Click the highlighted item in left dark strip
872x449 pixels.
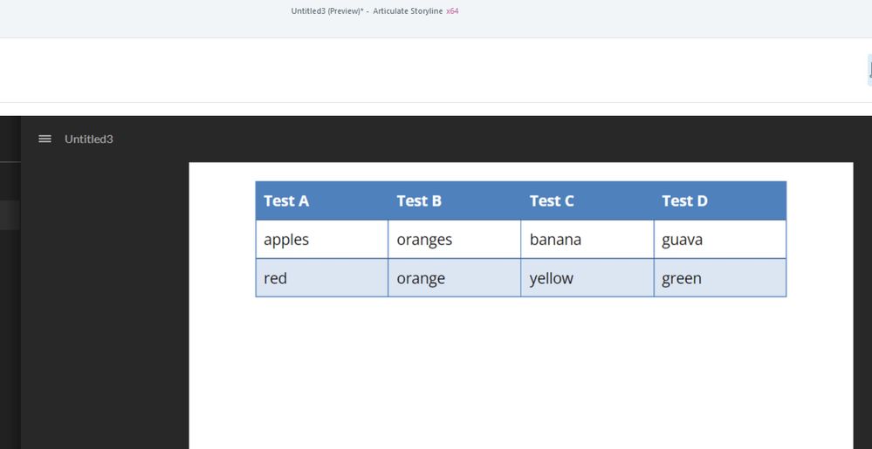[10, 214]
